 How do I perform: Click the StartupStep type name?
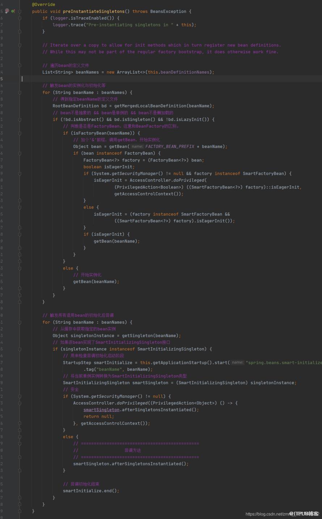tap(77, 363)
